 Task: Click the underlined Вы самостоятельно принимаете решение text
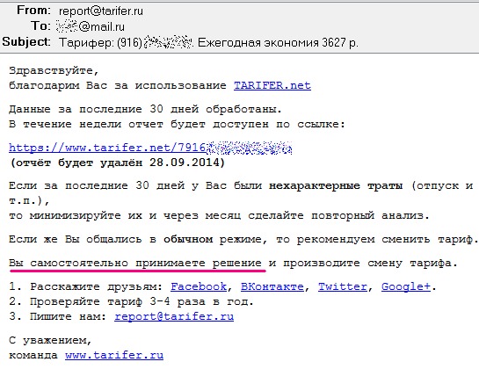click(x=135, y=263)
